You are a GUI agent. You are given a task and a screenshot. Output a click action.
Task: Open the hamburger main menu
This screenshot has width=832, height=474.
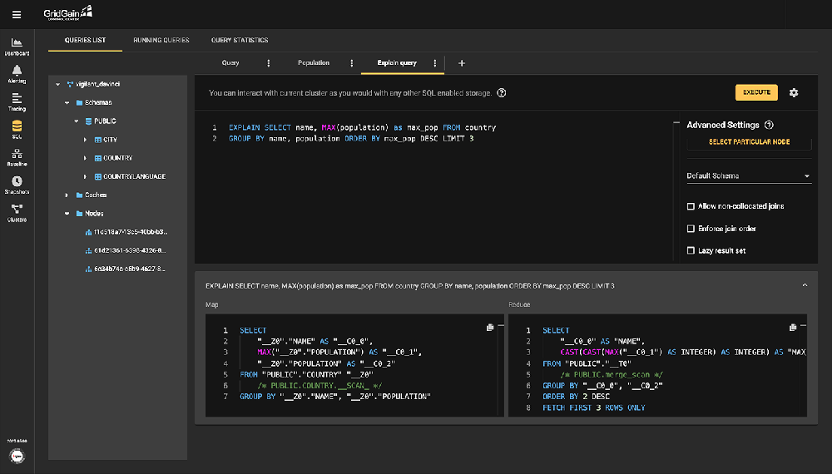[17, 15]
